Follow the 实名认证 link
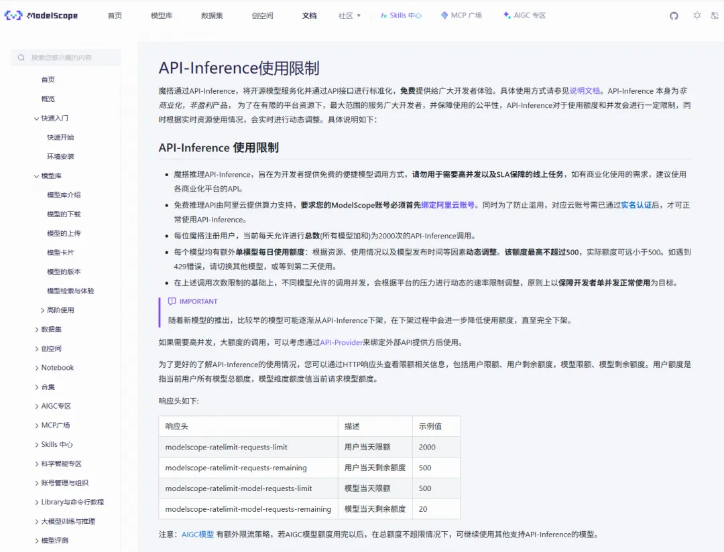Viewport: 724px width, 552px height. point(636,205)
